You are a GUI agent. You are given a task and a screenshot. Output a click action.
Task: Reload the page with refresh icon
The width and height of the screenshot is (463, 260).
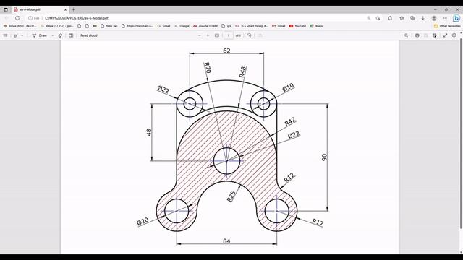[x=17, y=18]
